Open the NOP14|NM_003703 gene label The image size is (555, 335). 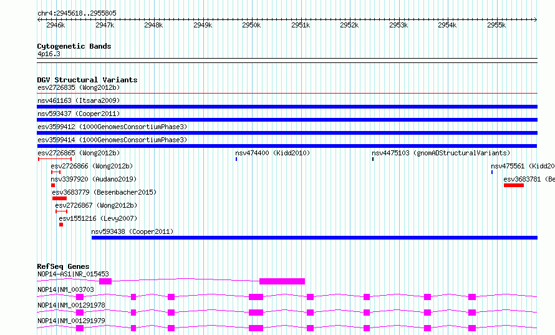pyautogui.click(x=65, y=289)
